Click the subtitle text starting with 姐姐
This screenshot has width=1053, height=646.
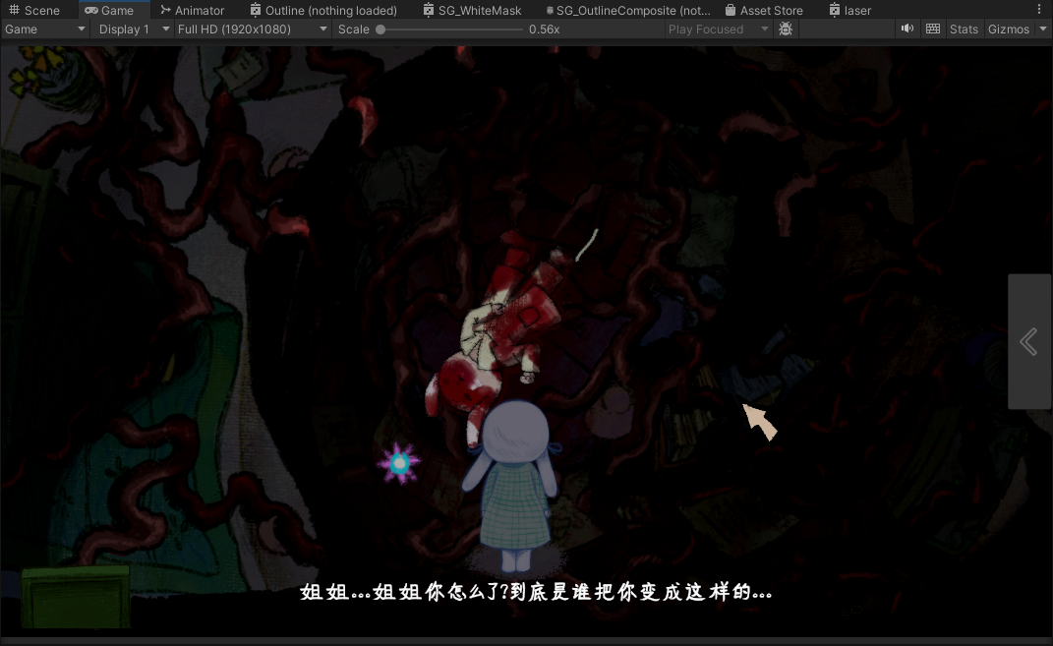pyautogui.click(x=536, y=592)
